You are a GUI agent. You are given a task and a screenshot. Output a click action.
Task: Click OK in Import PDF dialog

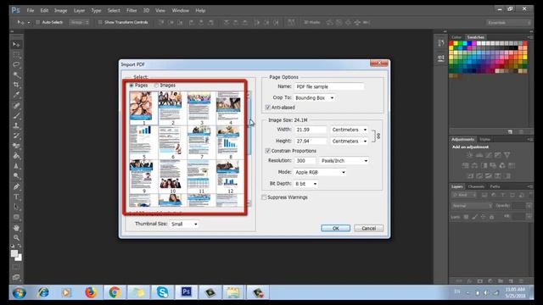click(336, 228)
